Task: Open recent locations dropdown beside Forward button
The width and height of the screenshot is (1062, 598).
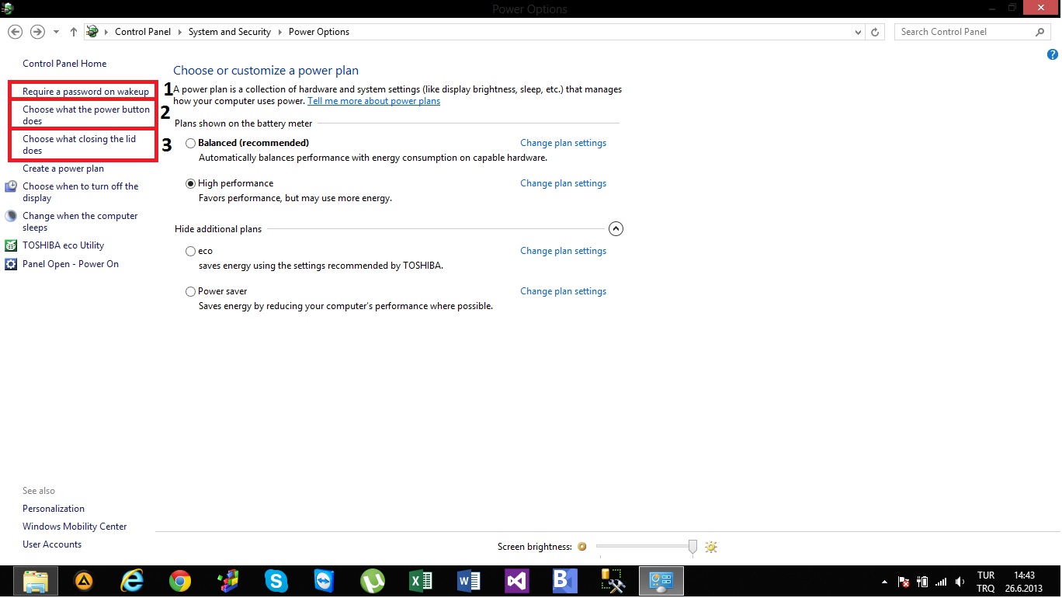Action: coord(56,32)
